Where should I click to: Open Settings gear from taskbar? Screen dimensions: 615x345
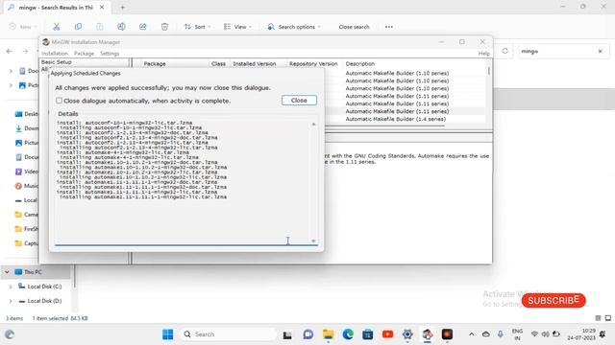pyautogui.click(x=407, y=334)
